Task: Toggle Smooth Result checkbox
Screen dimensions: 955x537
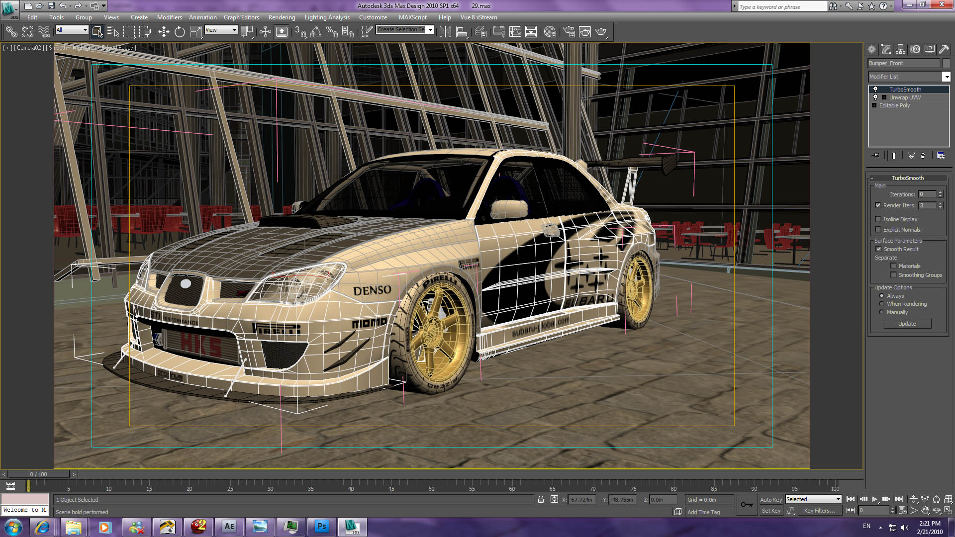Action: pos(878,249)
